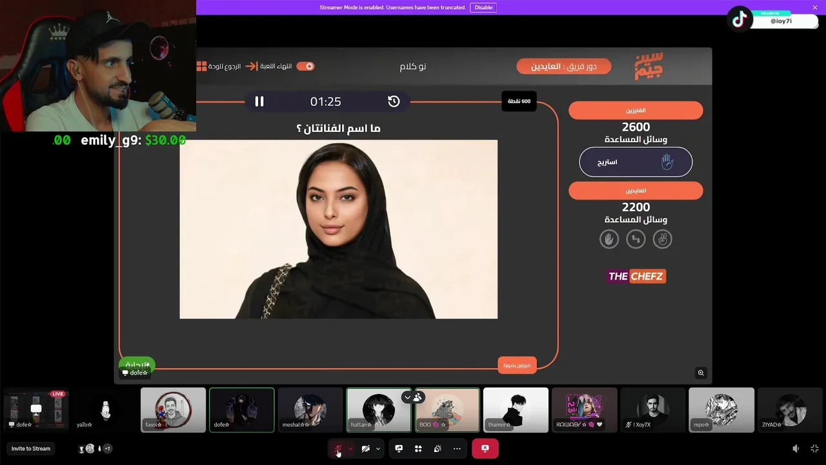Click the emily_g9 $30.00 donation ticker
This screenshot has width=826, height=465.
(x=133, y=140)
